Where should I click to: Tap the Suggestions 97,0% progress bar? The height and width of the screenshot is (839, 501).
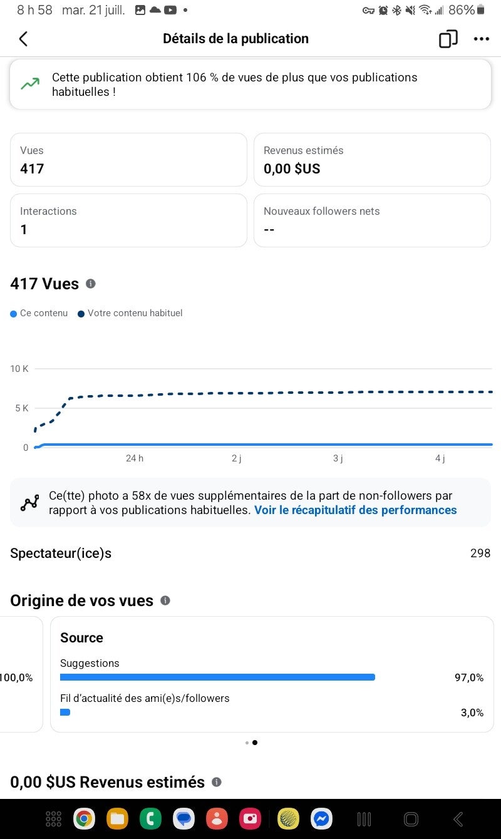point(217,677)
